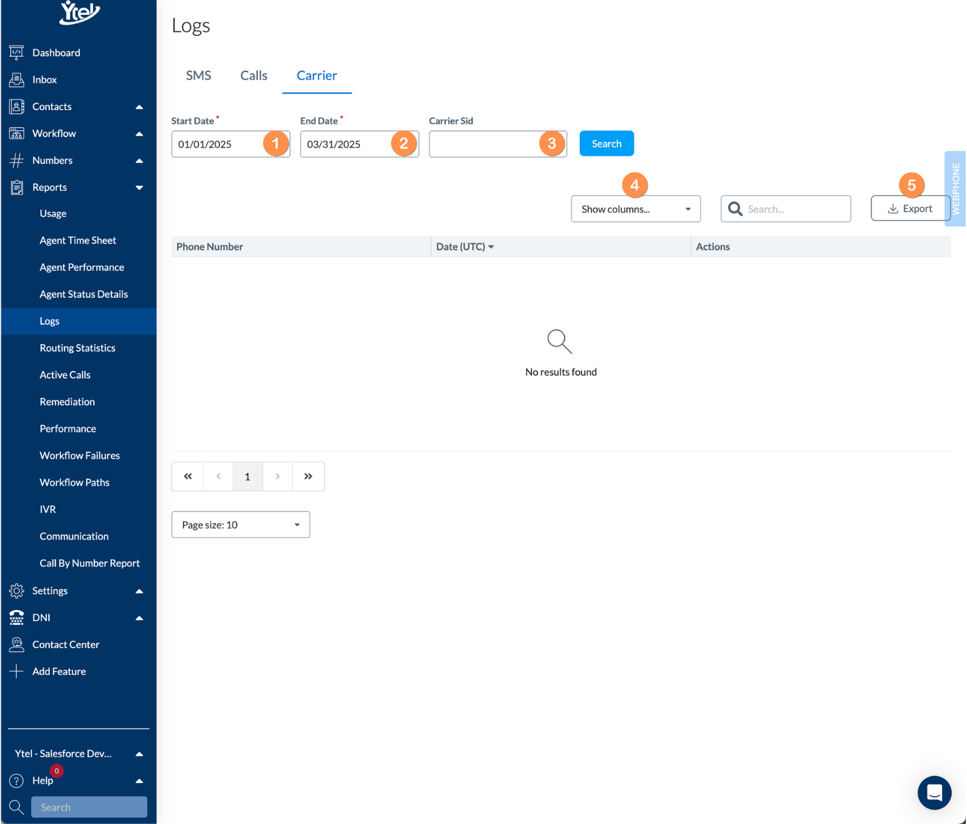
Task: Click the Carrier Sid input field
Action: pos(498,144)
